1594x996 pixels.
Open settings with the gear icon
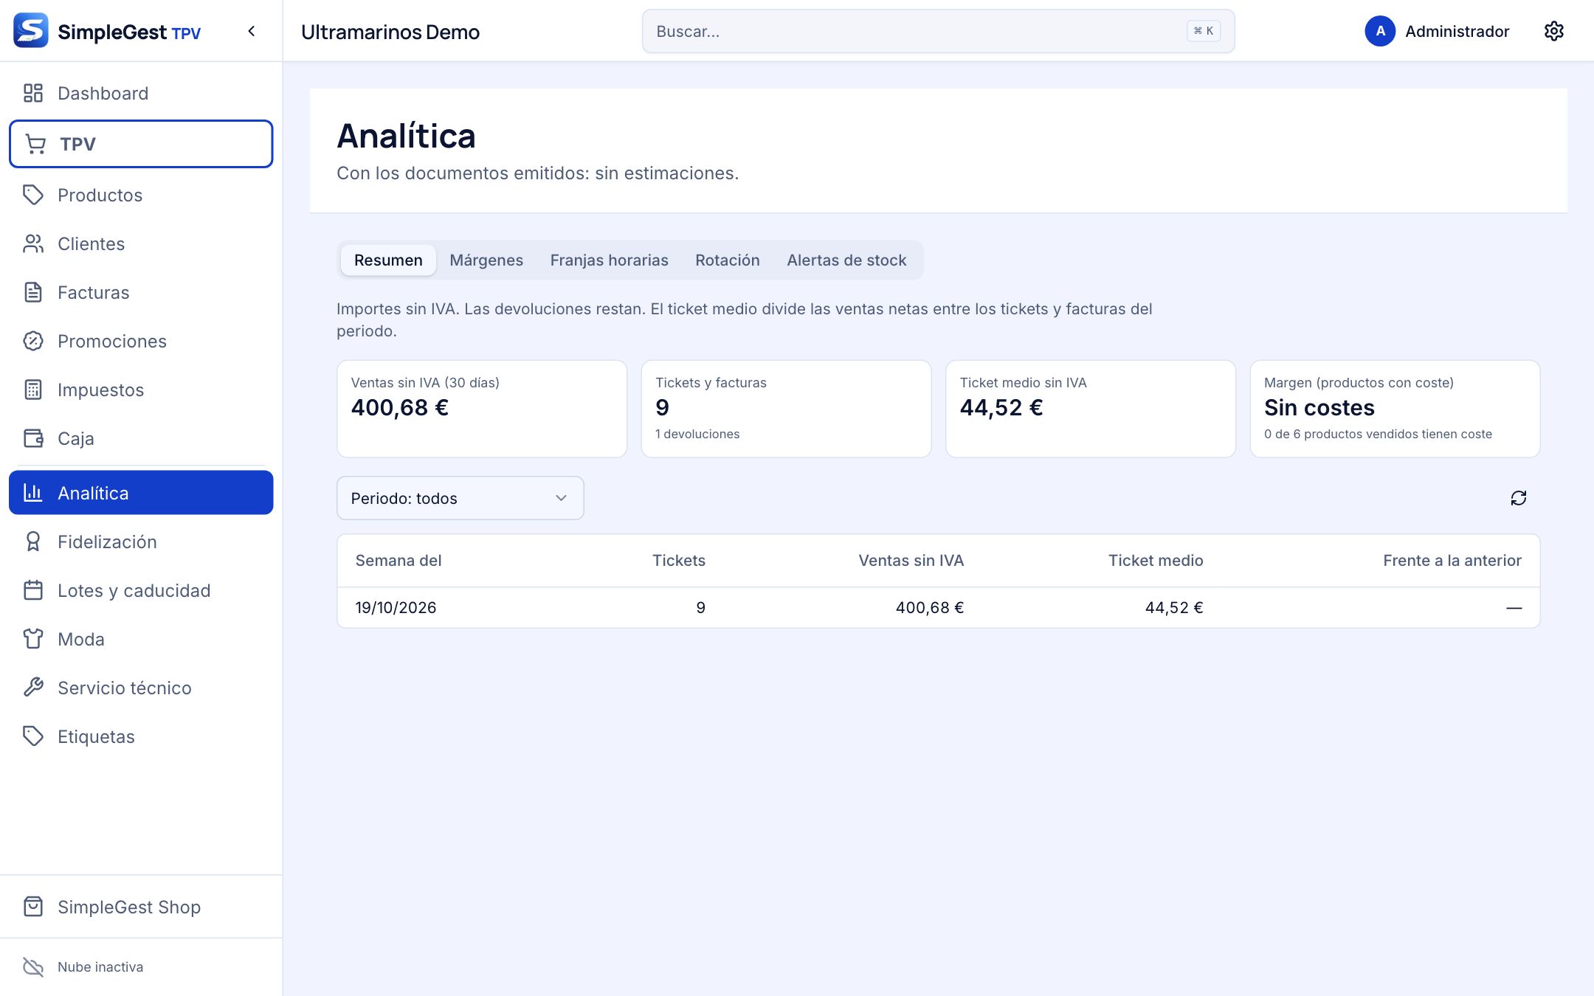[1554, 31]
